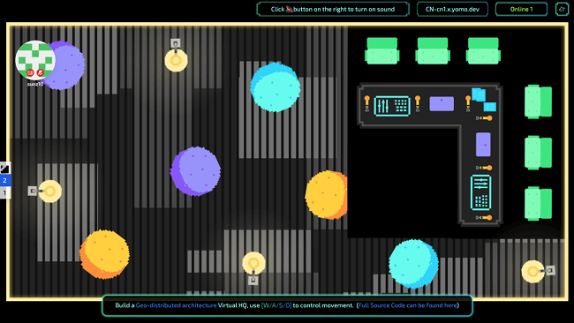574x323 pixels.
Task: Click the CN-cn1.x.yomo.dev server selector
Action: coord(452,9)
